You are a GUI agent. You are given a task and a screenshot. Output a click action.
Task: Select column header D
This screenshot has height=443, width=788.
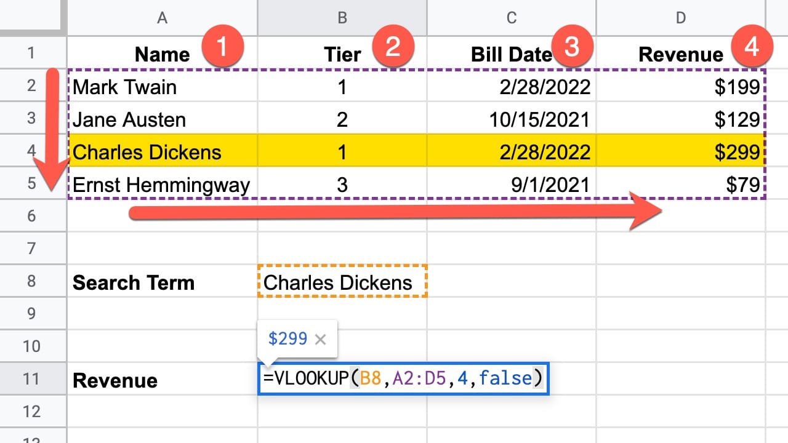[680, 18]
